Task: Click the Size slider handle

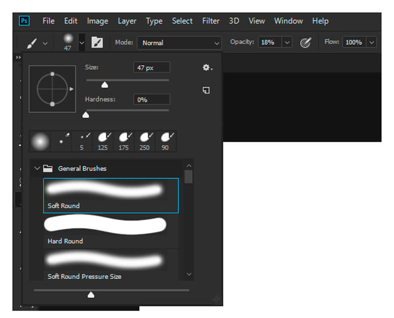Action: [105, 85]
